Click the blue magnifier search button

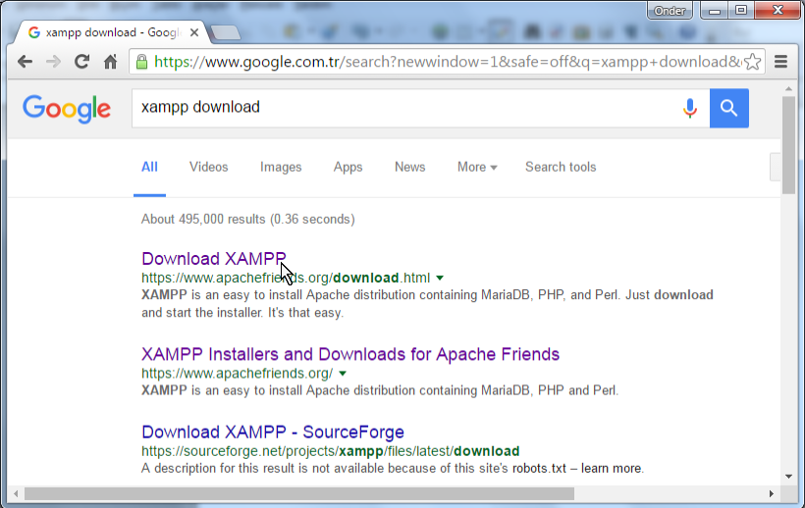pyautogui.click(x=729, y=108)
